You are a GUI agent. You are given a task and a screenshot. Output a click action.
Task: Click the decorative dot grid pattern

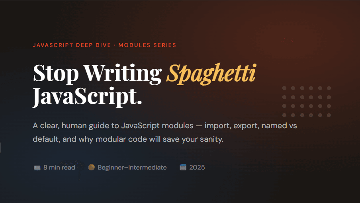click(306, 101)
